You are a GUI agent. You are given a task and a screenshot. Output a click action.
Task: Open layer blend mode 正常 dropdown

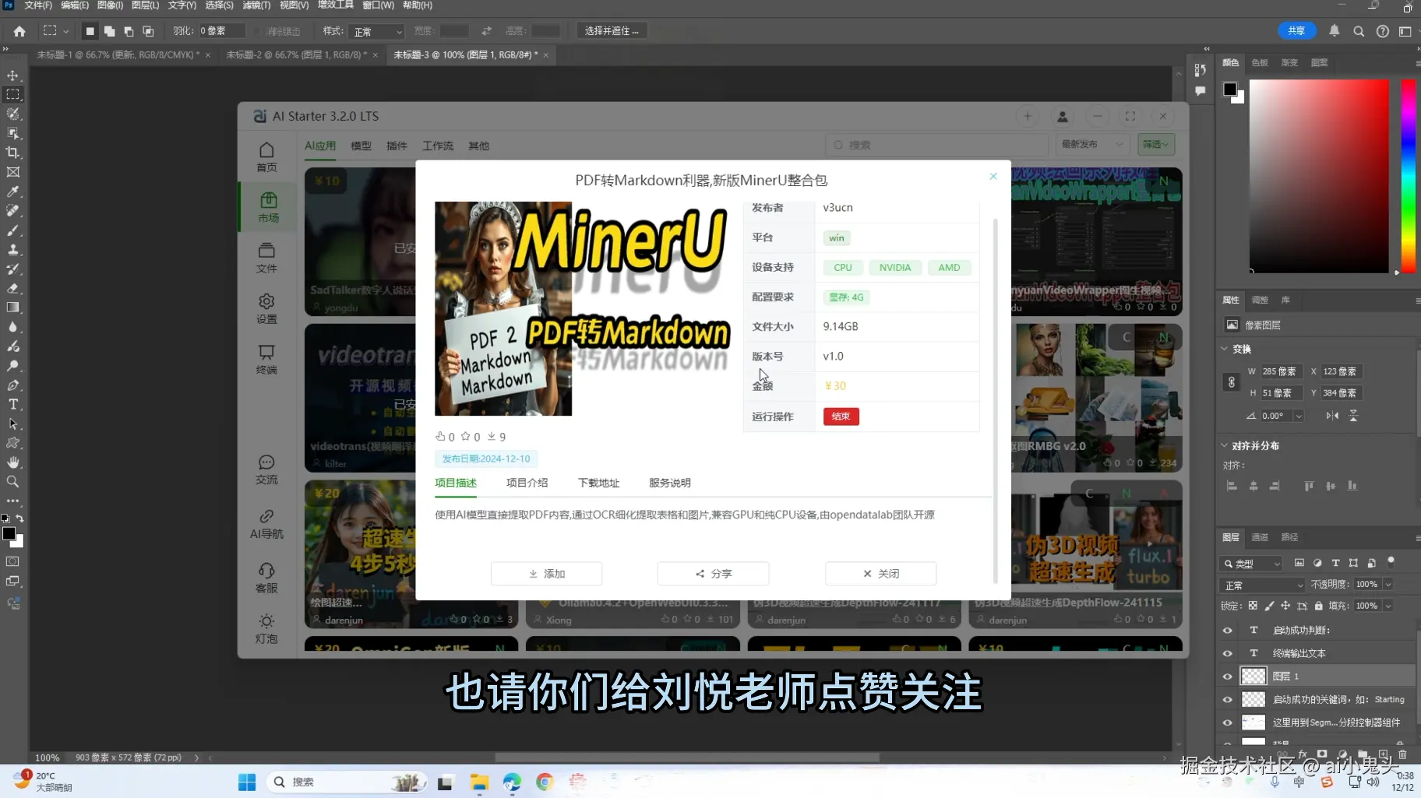point(1262,585)
